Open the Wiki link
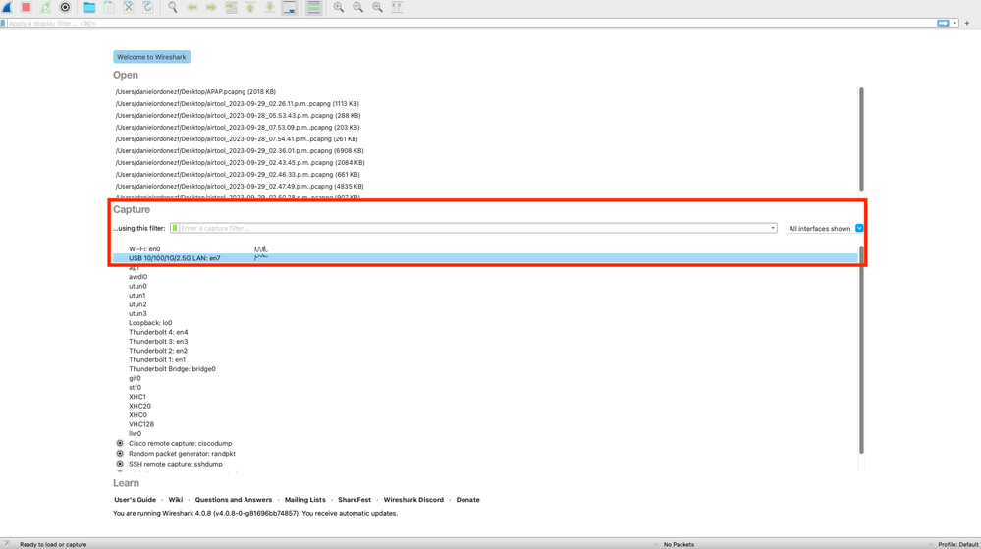This screenshot has height=549, width=981. 176,500
